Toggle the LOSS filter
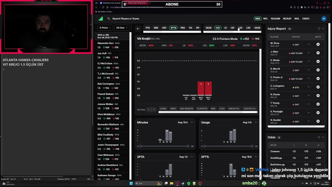The image size is (332, 187). point(222,109)
